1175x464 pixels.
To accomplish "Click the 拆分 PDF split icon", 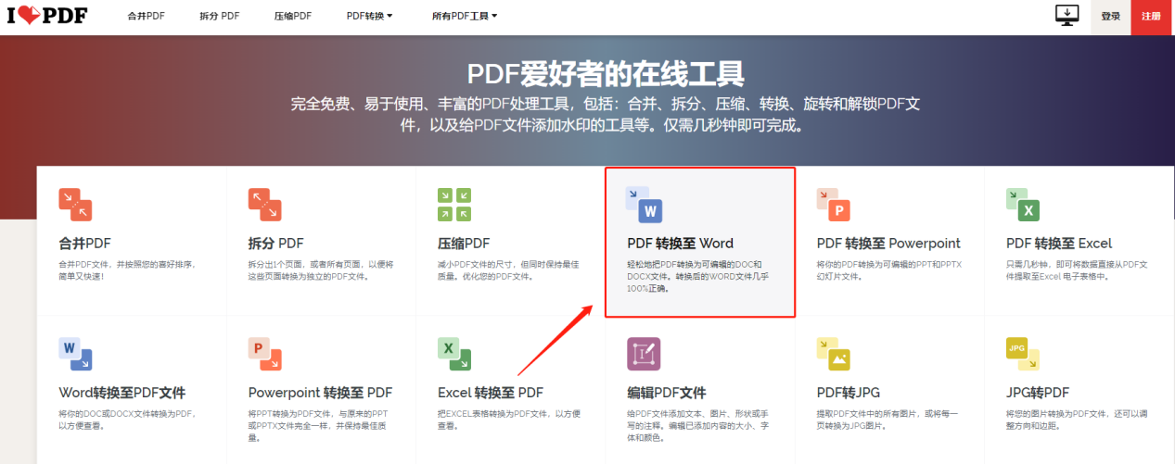I will click(x=264, y=204).
